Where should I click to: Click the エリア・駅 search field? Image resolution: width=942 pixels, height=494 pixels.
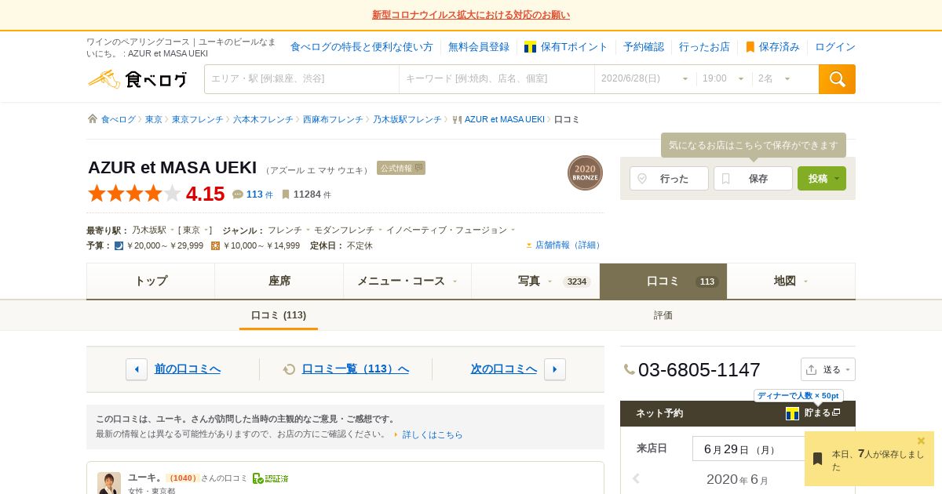tap(302, 78)
